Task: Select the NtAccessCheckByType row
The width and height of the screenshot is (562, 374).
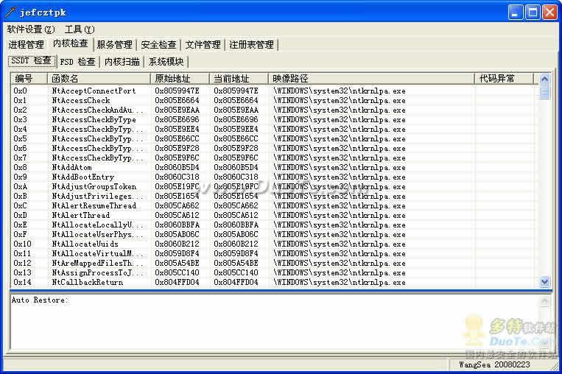Action: coord(275,120)
